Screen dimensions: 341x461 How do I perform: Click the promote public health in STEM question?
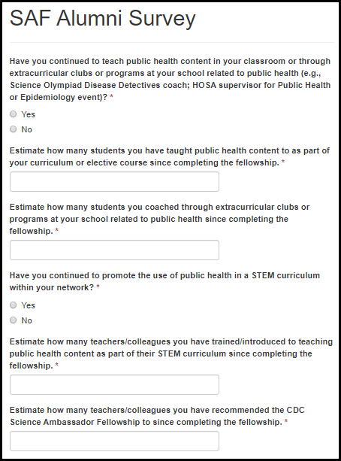click(x=164, y=281)
